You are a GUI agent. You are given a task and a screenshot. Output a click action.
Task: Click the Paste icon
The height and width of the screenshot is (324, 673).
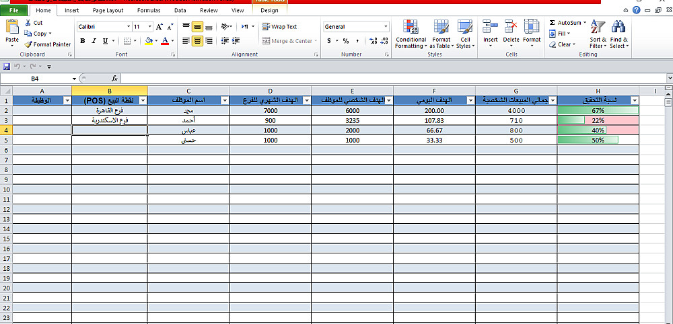pyautogui.click(x=12, y=27)
